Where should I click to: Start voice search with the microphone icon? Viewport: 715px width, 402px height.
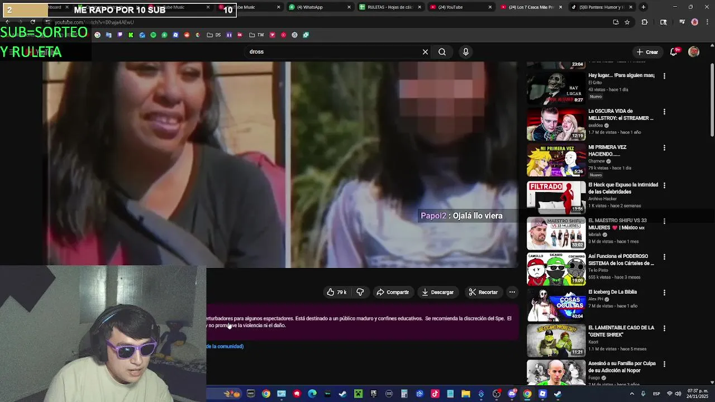pos(466,52)
